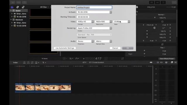The height and width of the screenshot is (105, 187).
Task: Click the Project Name text field
Action: point(94,7)
